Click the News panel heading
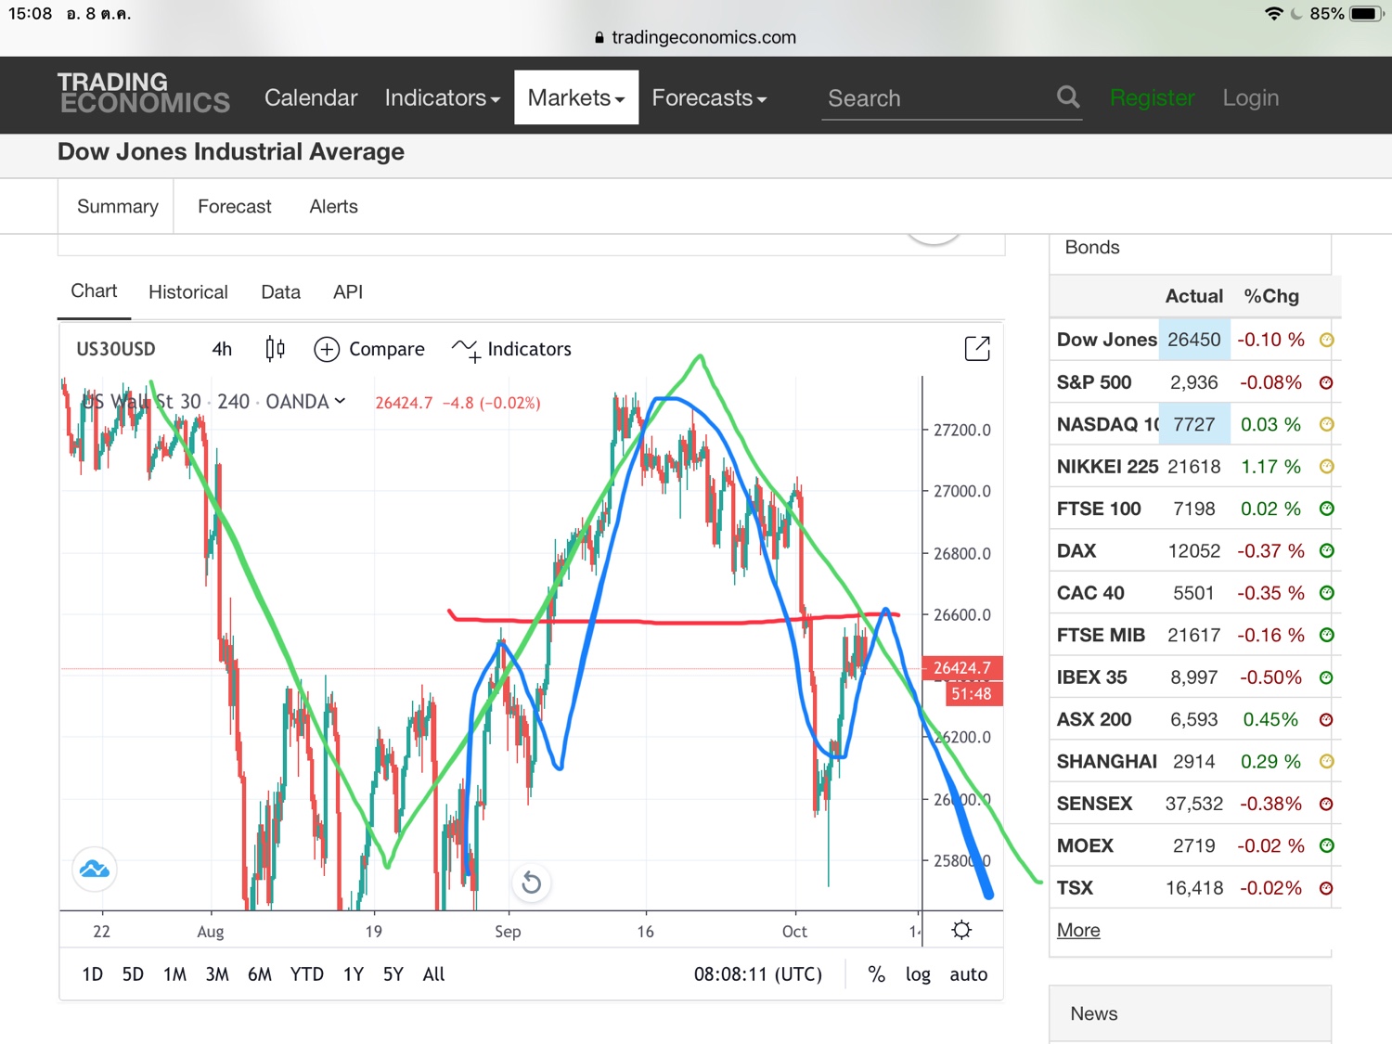The width and height of the screenshot is (1392, 1044). [x=1094, y=1013]
